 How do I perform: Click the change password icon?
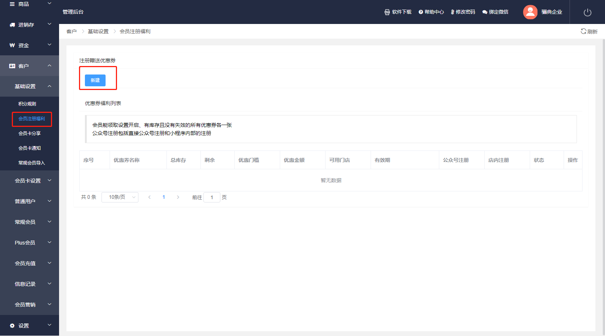[453, 12]
